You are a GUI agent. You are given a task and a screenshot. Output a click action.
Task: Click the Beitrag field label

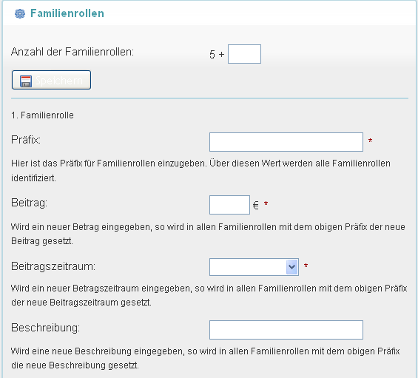click(29, 203)
